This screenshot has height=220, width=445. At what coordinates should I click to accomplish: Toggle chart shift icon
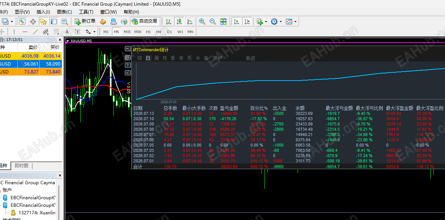247,21
